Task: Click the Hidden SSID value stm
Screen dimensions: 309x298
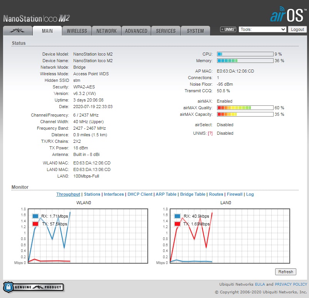Action: pos(77,80)
